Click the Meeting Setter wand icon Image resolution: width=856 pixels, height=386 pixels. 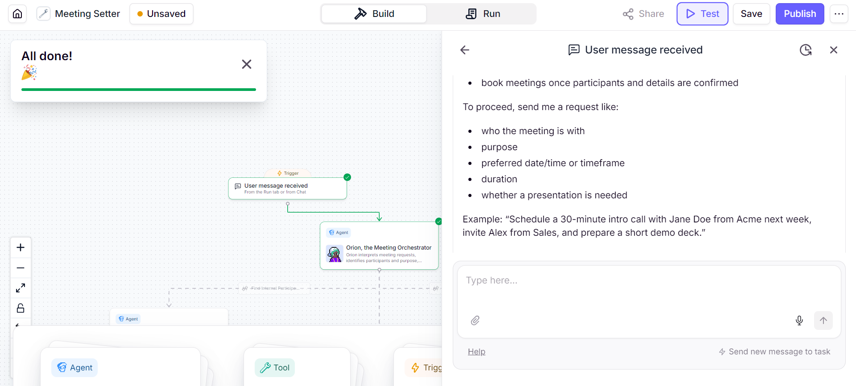click(x=43, y=14)
